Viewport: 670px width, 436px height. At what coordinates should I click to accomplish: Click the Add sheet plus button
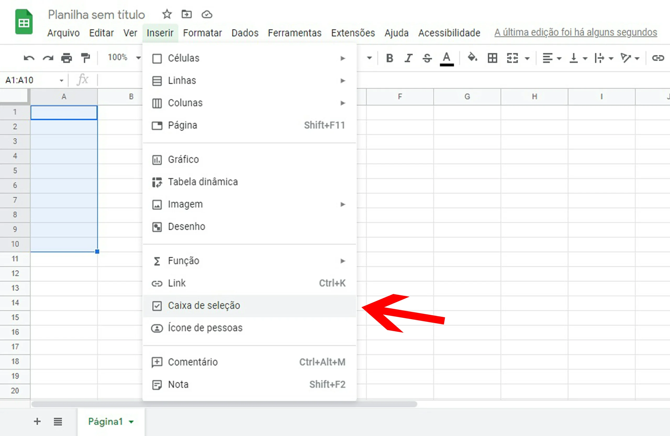[x=37, y=421]
